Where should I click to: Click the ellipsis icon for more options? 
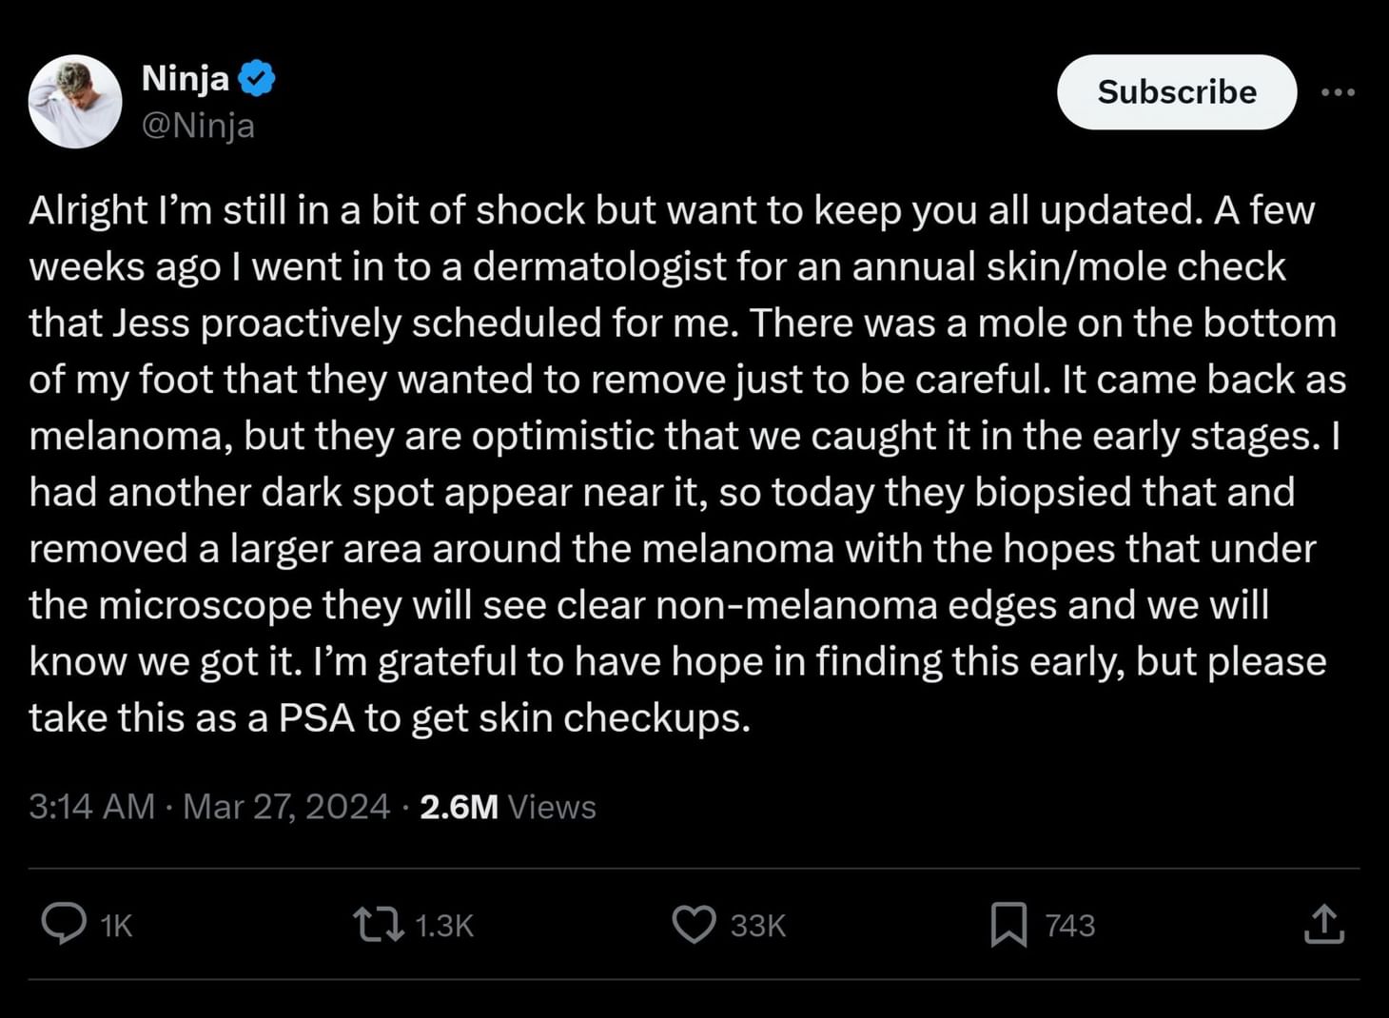point(1339,91)
